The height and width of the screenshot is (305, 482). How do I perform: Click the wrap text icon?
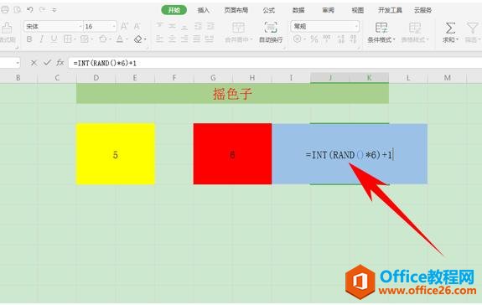click(x=271, y=28)
